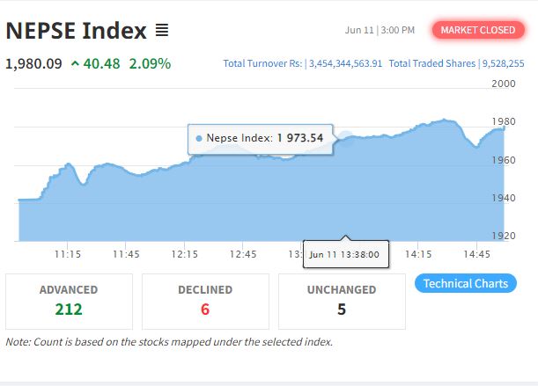Click the 2000 y-axis label
This screenshot has height=386, width=538.
click(504, 84)
